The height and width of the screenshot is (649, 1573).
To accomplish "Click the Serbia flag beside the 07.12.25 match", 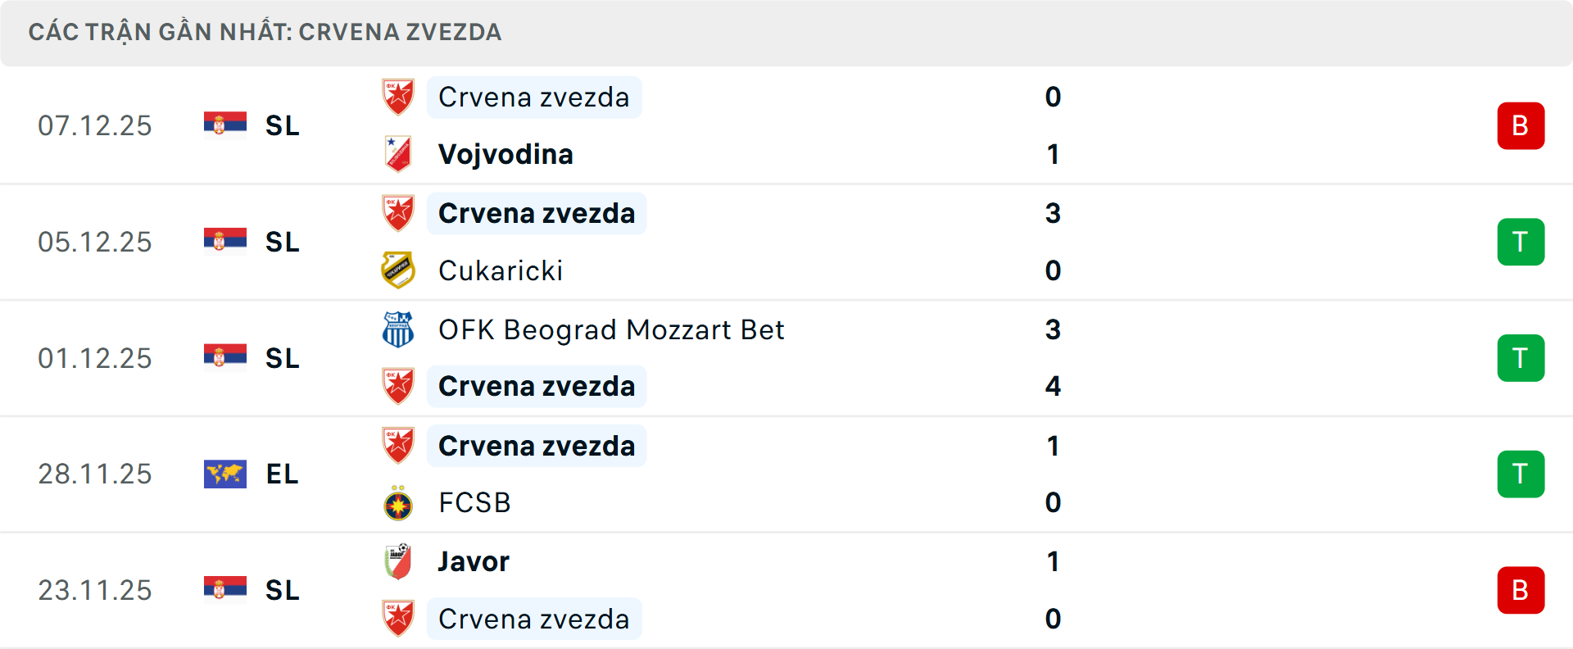I will click(x=225, y=125).
